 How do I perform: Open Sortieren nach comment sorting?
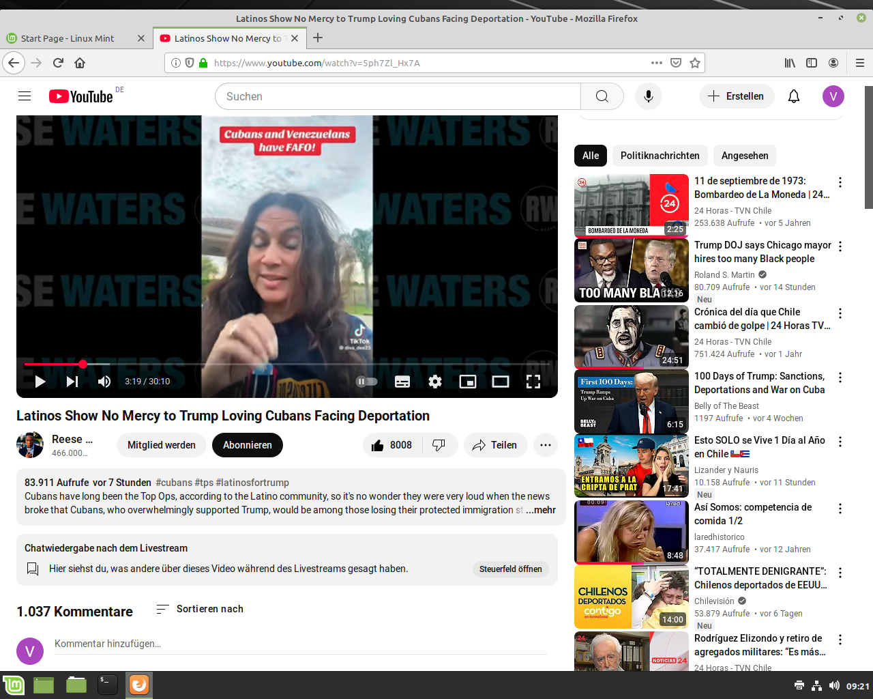pyautogui.click(x=200, y=609)
